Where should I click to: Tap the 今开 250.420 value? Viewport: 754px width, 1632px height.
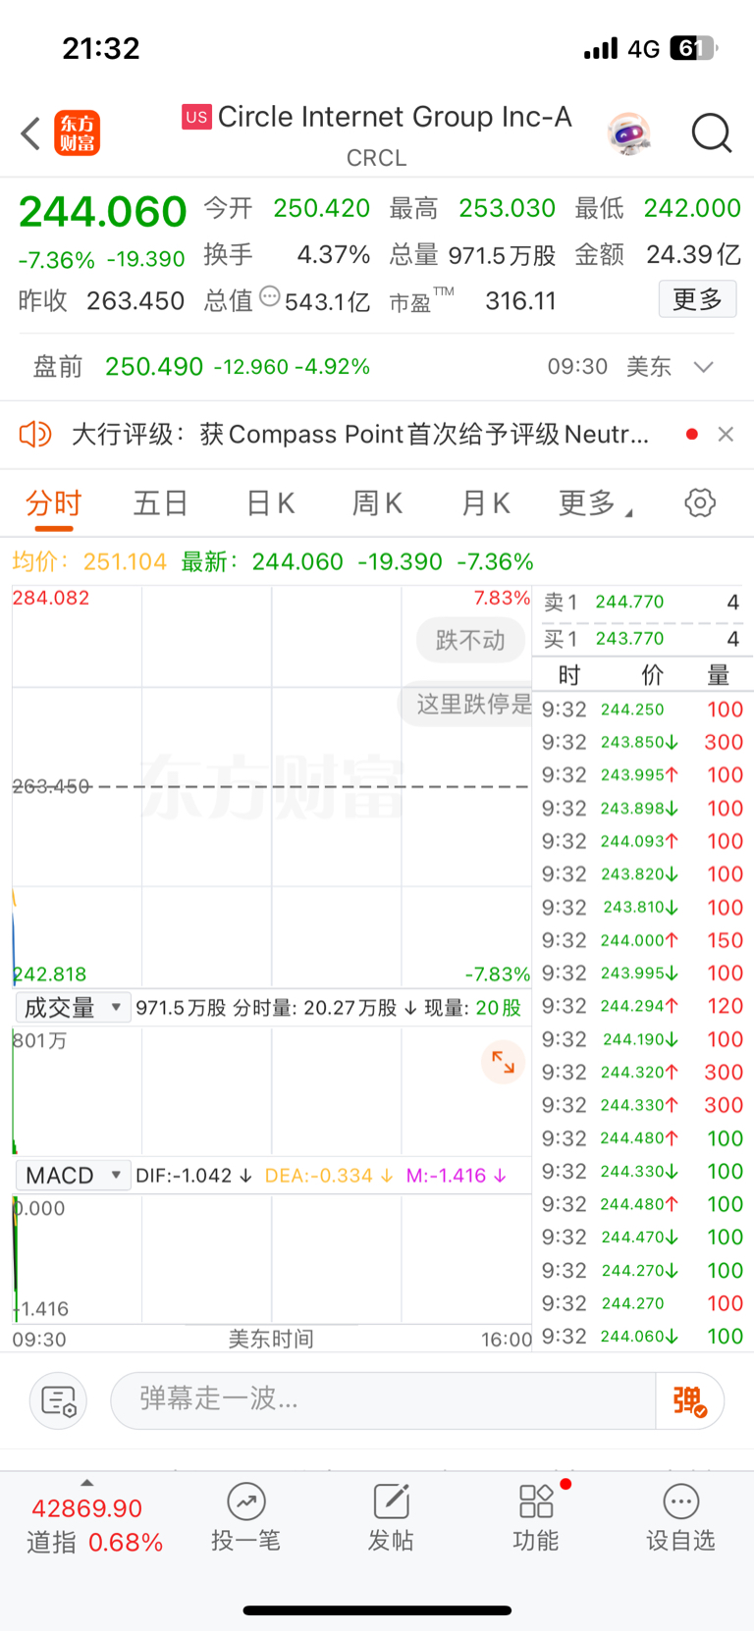[x=321, y=208]
